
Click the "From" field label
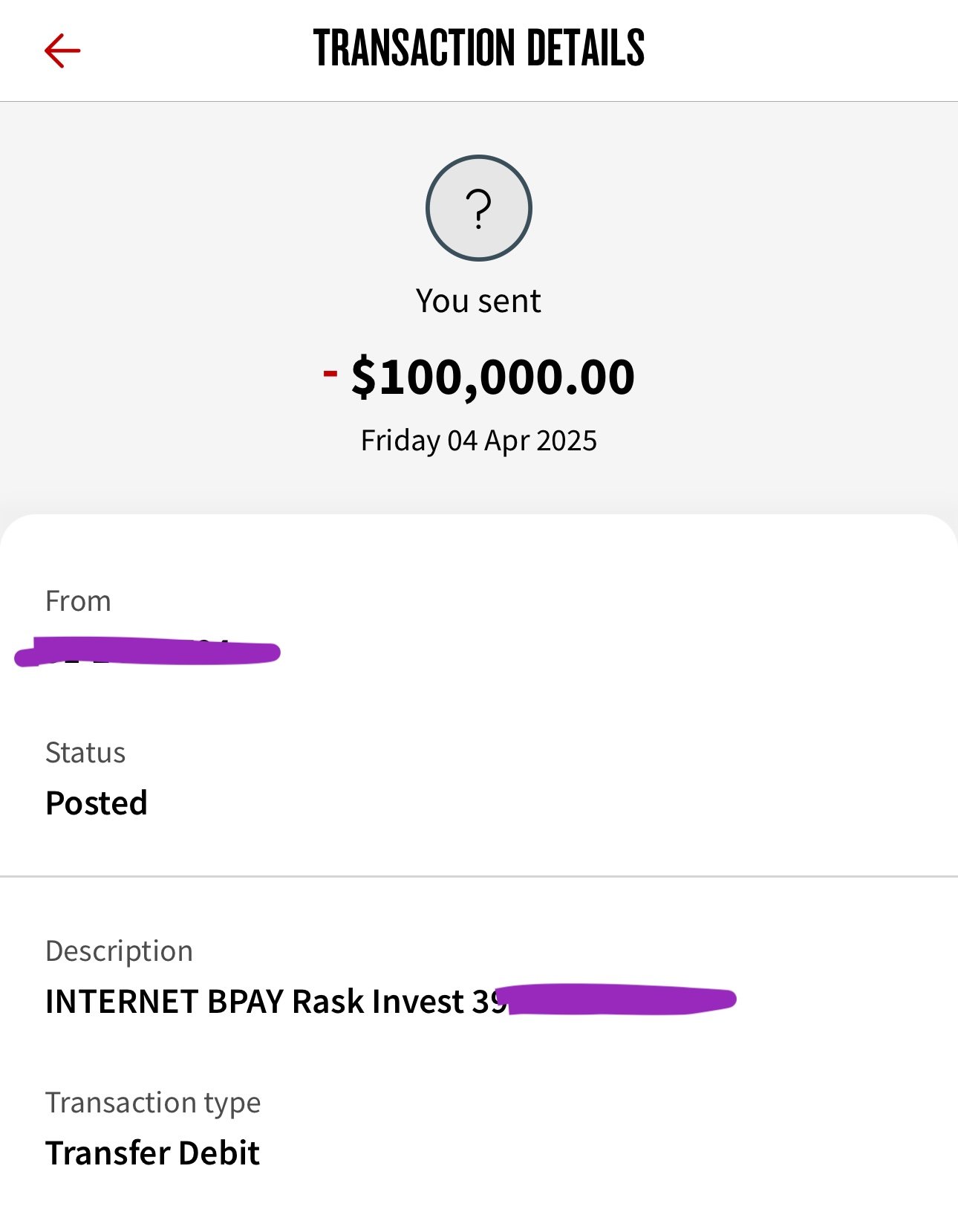[78, 601]
